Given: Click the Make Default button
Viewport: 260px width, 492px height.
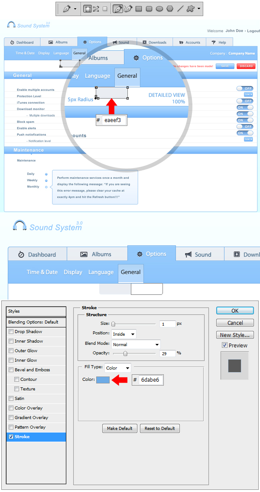Looking at the screenshot, I should tap(120, 428).
